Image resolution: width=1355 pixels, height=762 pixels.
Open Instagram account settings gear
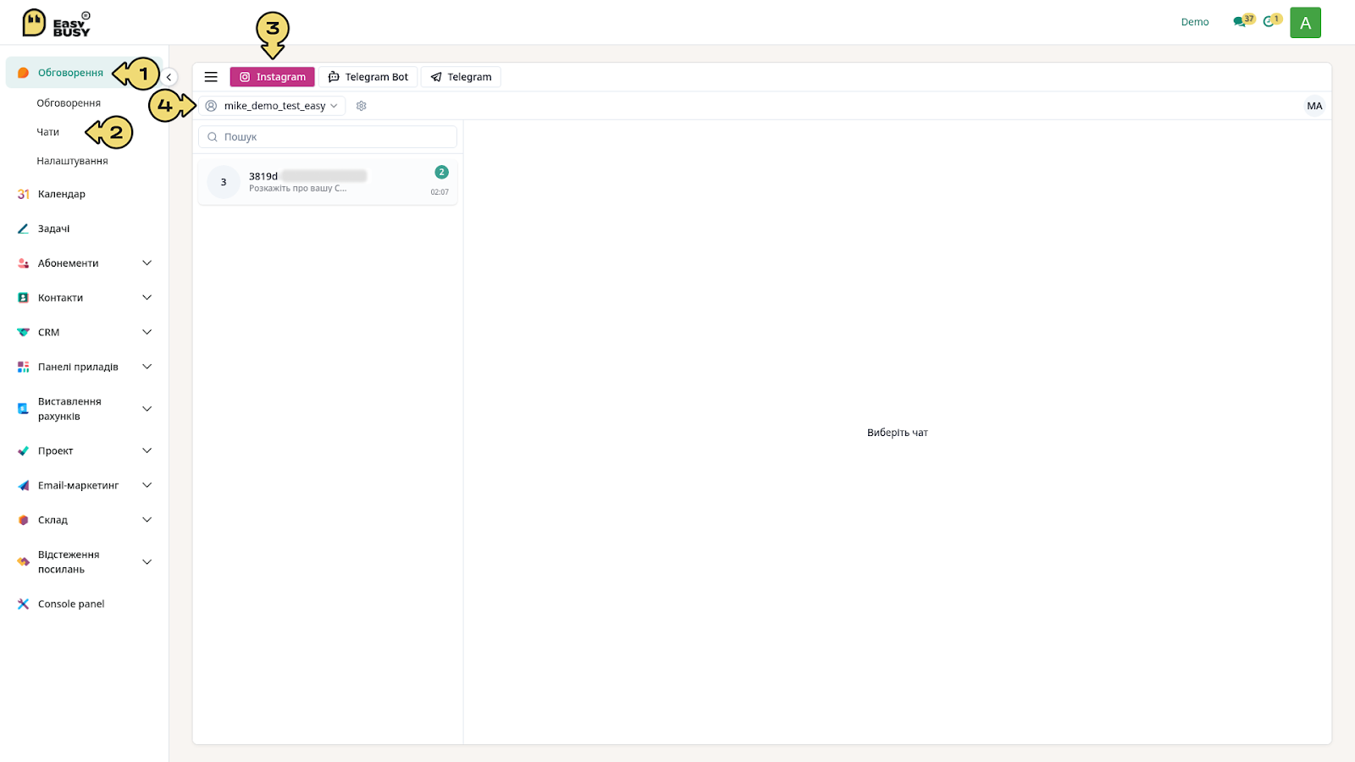tap(362, 106)
